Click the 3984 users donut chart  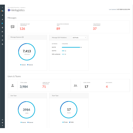click(x=26, y=110)
